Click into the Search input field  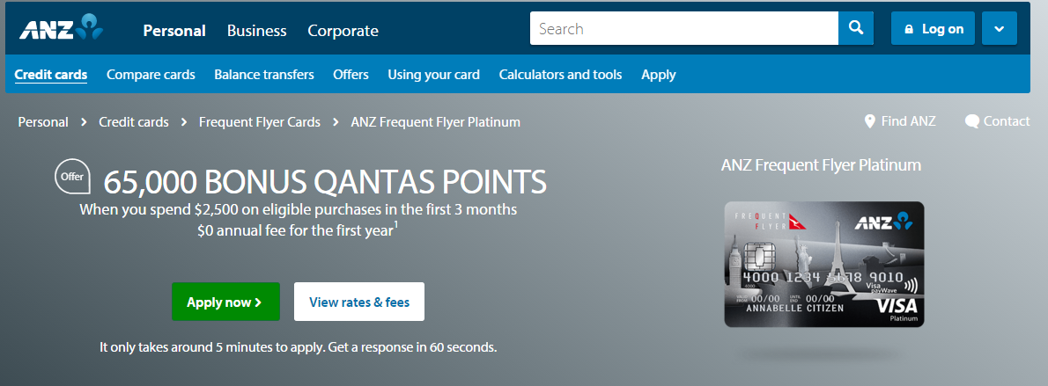point(683,29)
